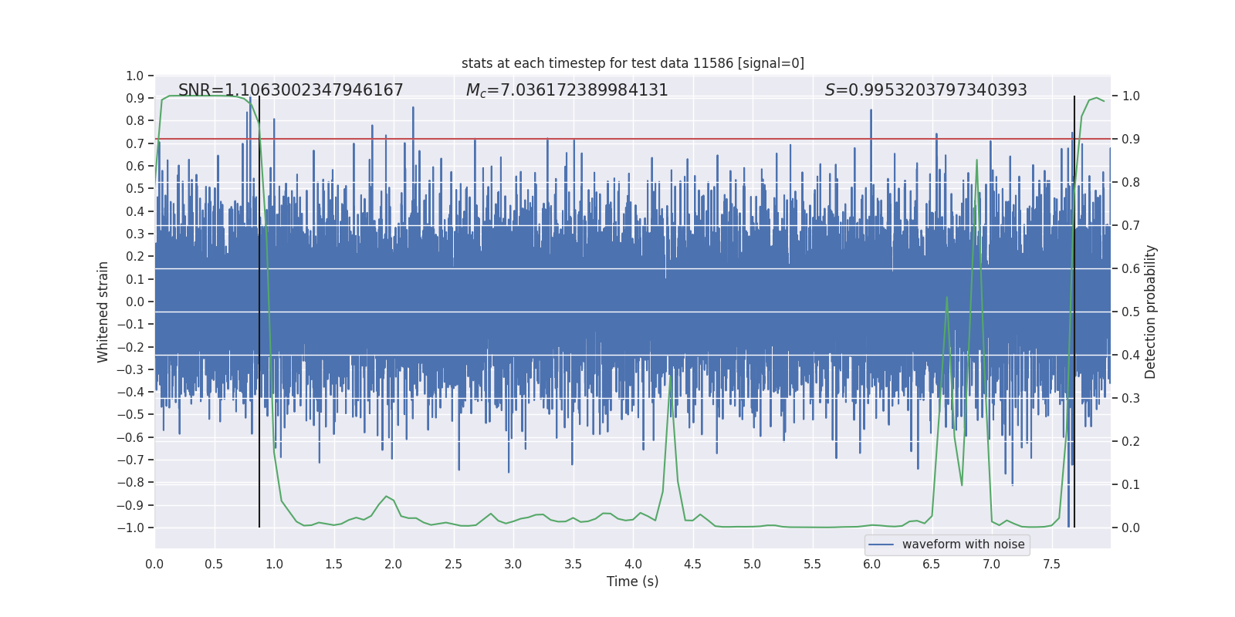Click the green probability peak near 4.3 seconds
1235x617 pixels.
pos(670,377)
